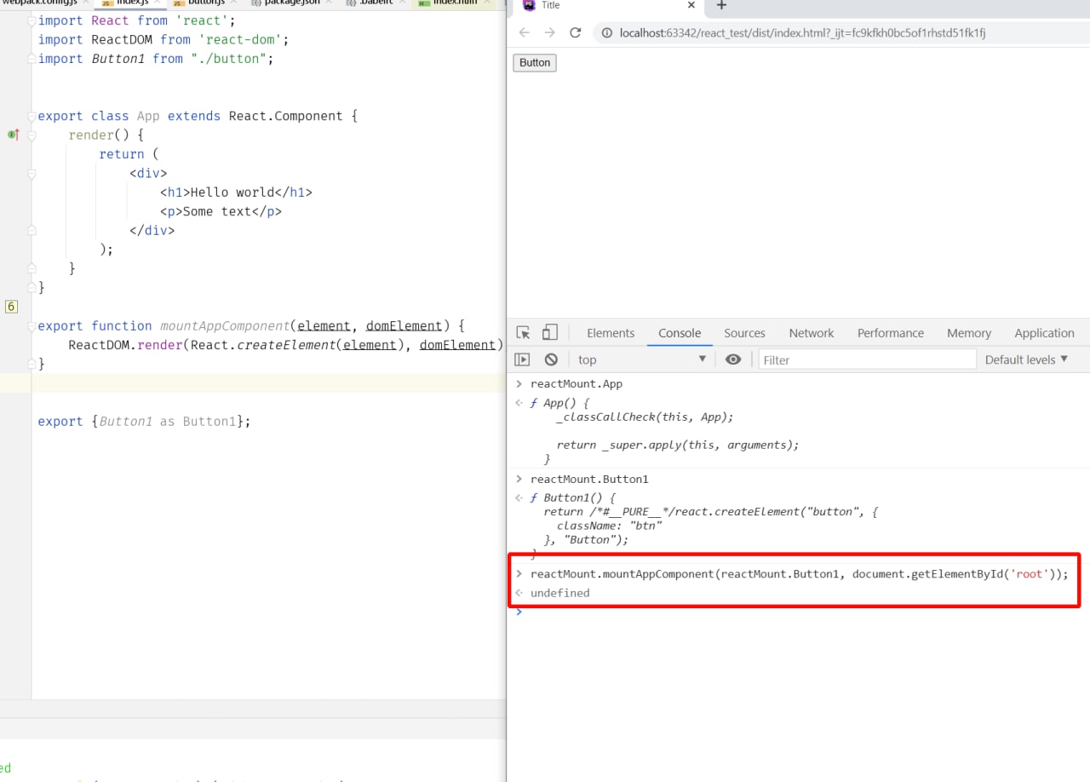Collapse the <div> block fold marker
Image resolution: width=1090 pixels, height=782 pixels.
pos(32,174)
